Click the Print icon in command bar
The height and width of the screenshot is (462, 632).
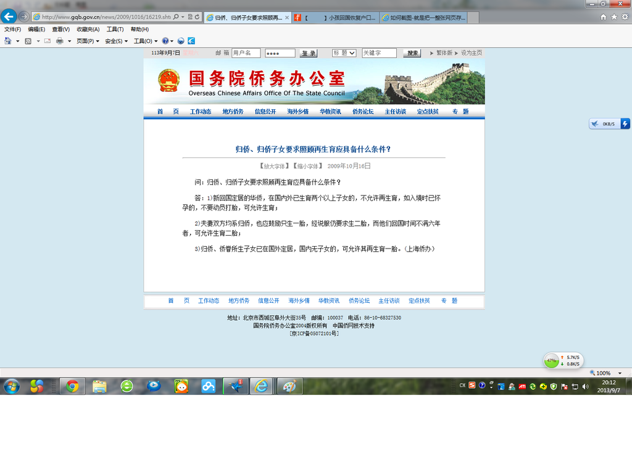pos(60,41)
